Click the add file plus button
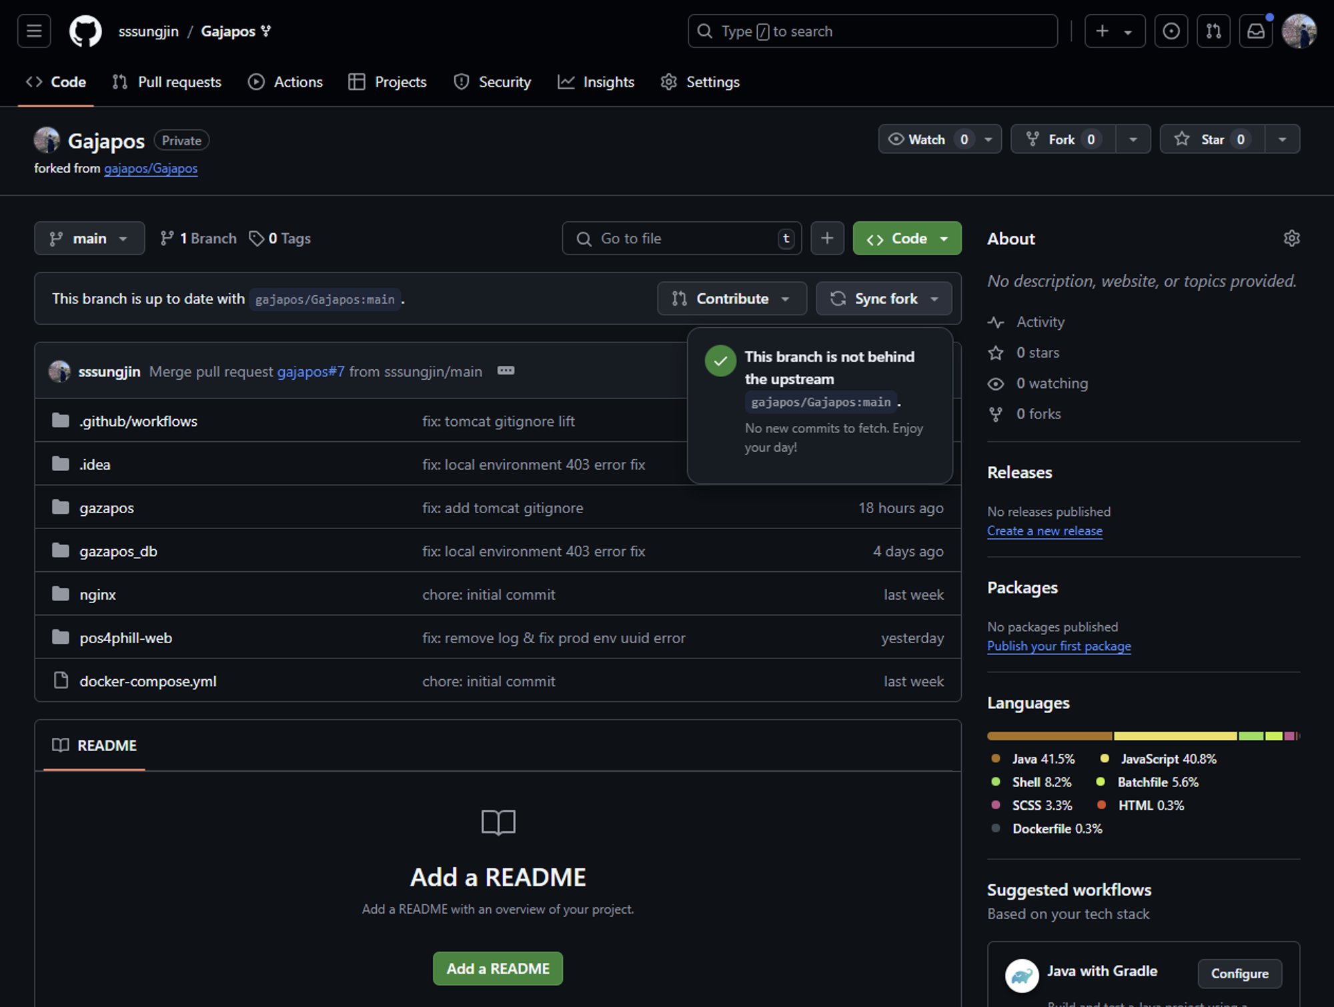Viewport: 1334px width, 1007px height. point(826,239)
